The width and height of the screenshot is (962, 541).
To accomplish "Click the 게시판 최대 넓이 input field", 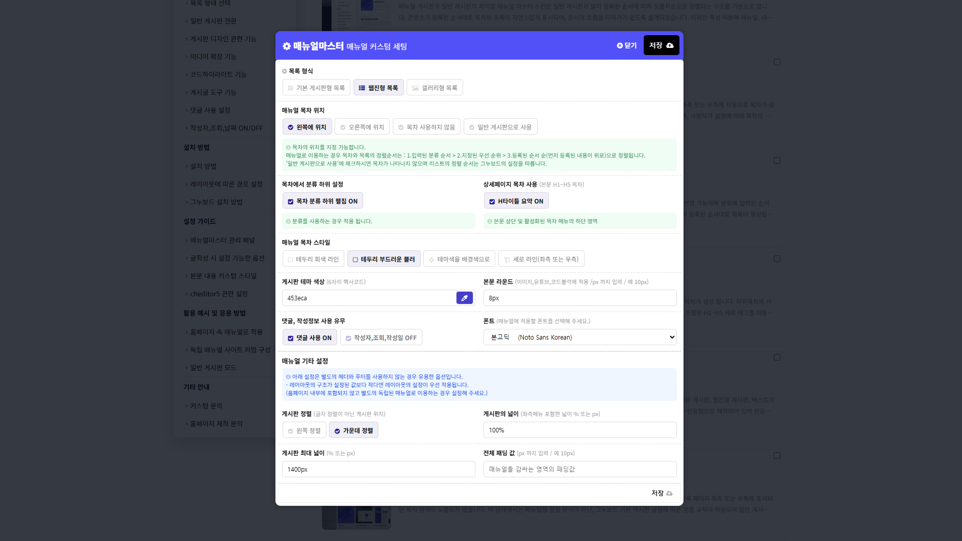I will tap(378, 469).
